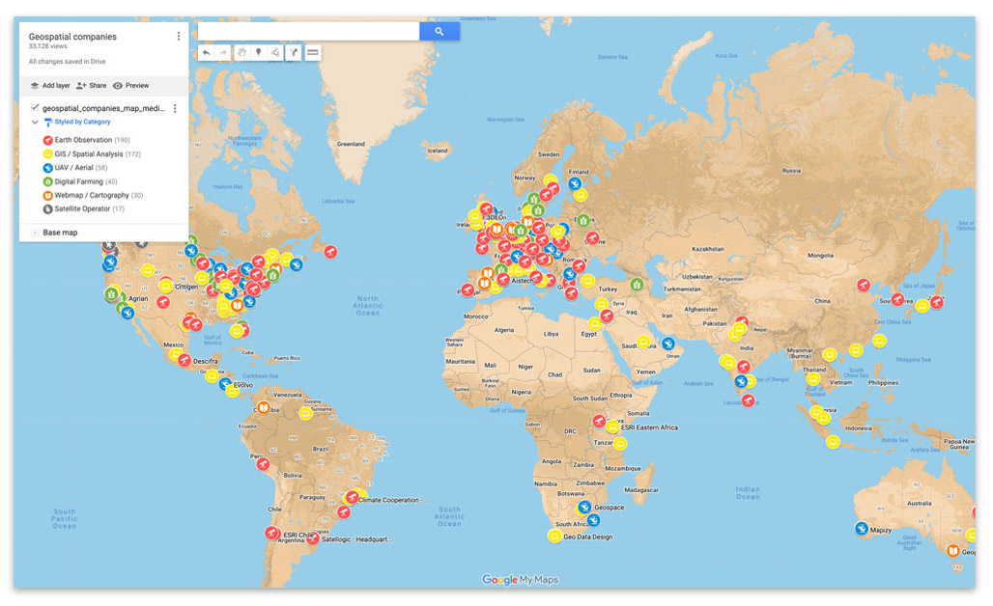Screen dimensions: 993x606
Task: Click the yellow GIS / Spatial Analysis icon
Action: [x=47, y=154]
